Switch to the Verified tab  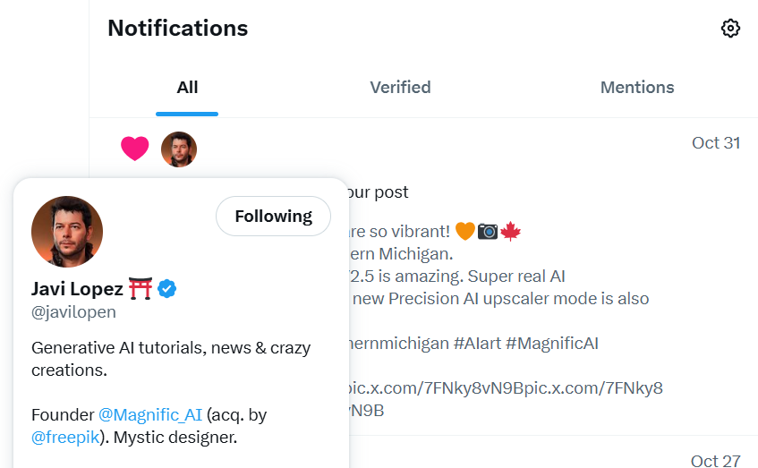pyautogui.click(x=400, y=88)
